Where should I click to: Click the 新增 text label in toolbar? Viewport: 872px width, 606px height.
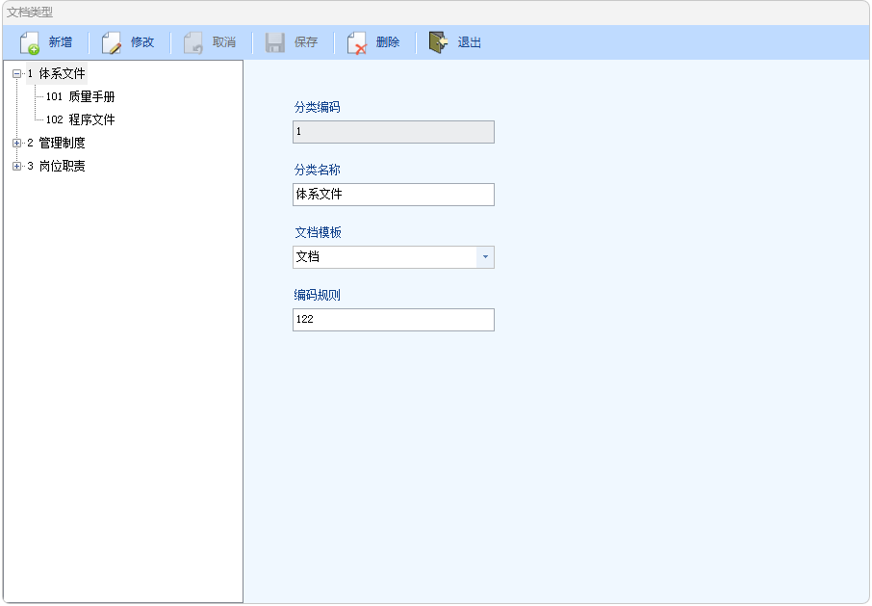click(60, 42)
